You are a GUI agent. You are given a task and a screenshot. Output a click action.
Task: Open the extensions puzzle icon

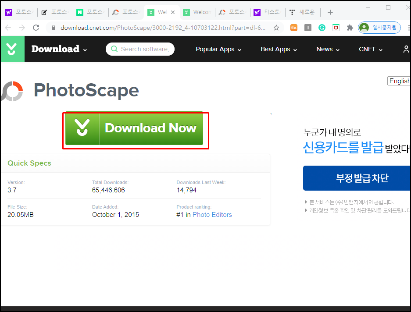[x=350, y=28]
